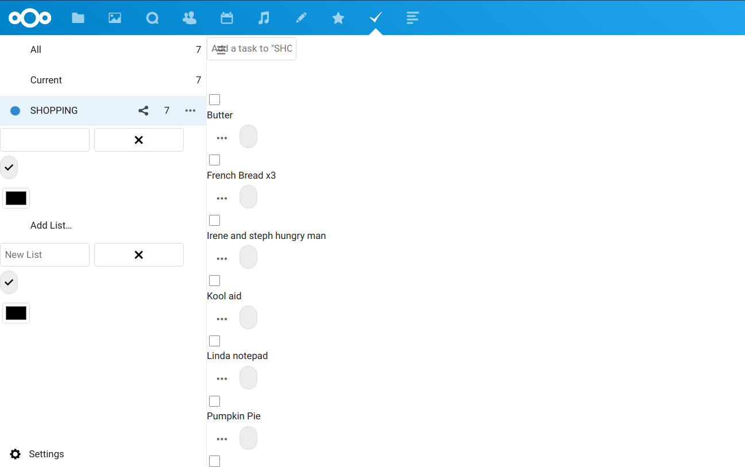The height and width of the screenshot is (467, 745).
Task: Open the Butter task options menu
Action: coord(222,138)
